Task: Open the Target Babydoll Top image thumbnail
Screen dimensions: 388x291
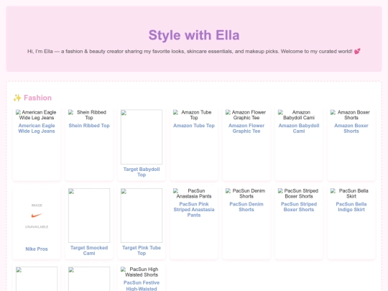Action: 142,137
